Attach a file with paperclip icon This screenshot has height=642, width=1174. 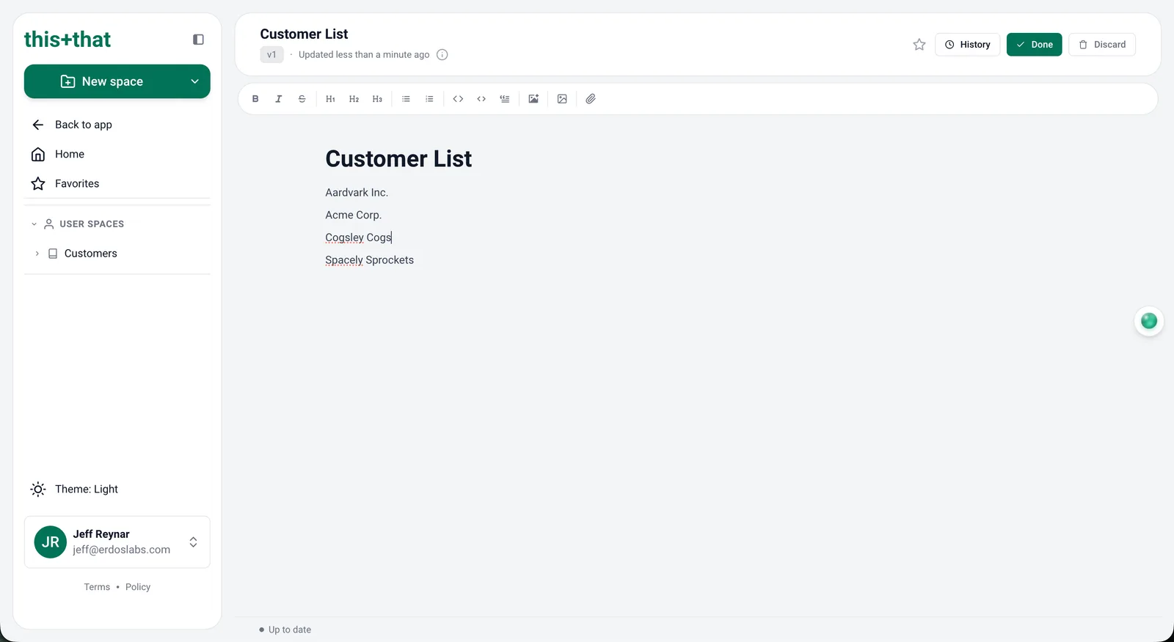coord(591,99)
